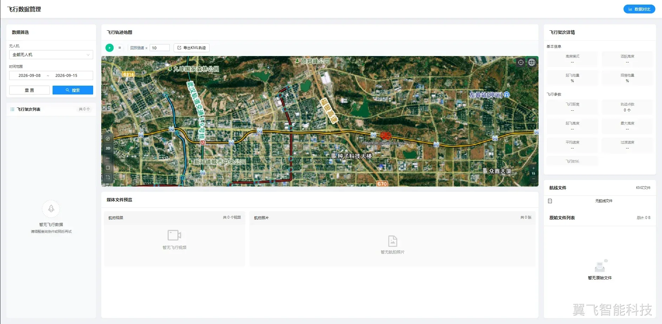Image resolution: width=662 pixels, height=324 pixels.
Task: Open the globe map layer switcher
Action: pyautogui.click(x=532, y=62)
